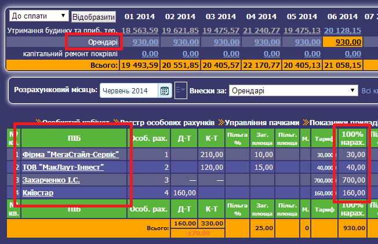Sort by the ПІБ column header
Viewport: 378px width, 244px height.
tap(74, 139)
